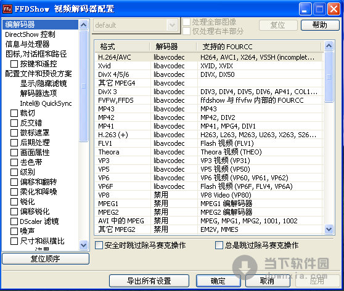Viewport: 344px width, 291px height.
Task: Open decoder dropdown for Theora row
Action: (174, 152)
